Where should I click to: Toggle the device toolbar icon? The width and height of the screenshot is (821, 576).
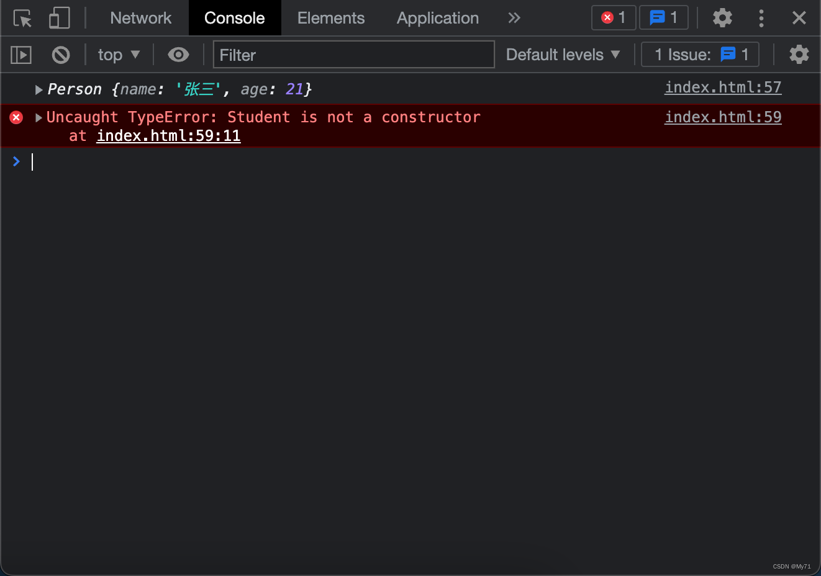[x=59, y=19]
